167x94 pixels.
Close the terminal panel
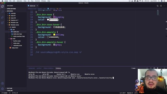click(164, 68)
